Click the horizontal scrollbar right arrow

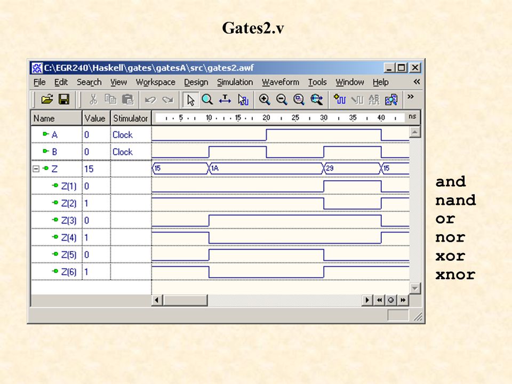tap(367, 300)
